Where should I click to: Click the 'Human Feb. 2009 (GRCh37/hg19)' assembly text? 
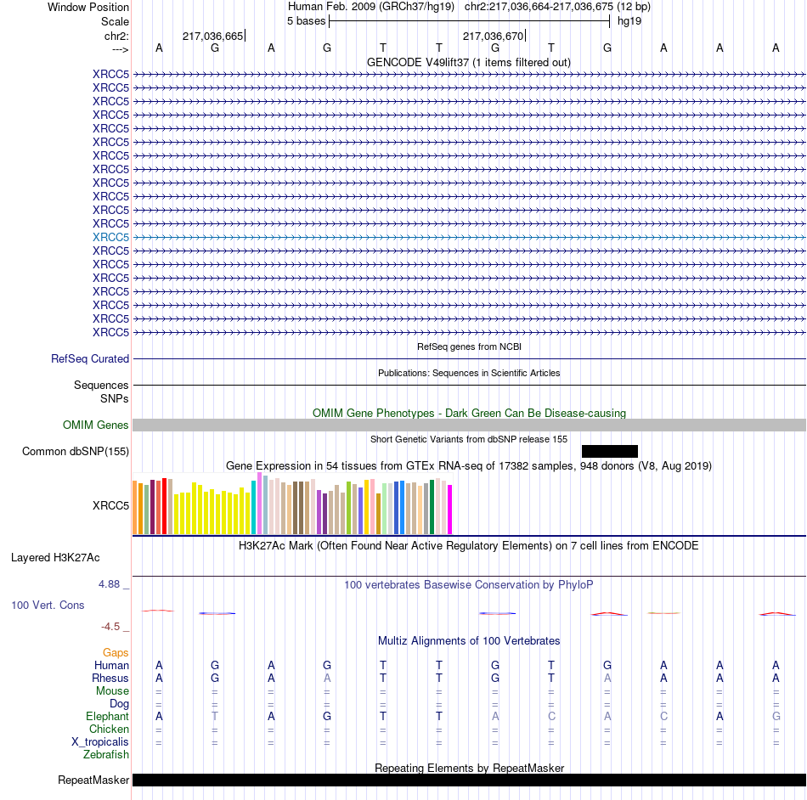click(x=371, y=7)
